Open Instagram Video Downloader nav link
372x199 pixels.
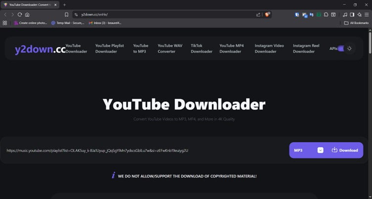269,48
